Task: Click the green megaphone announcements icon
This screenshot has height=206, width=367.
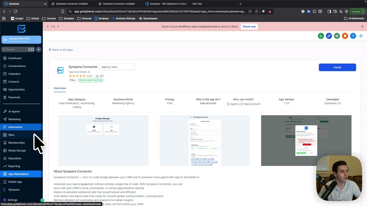Action: (337, 36)
